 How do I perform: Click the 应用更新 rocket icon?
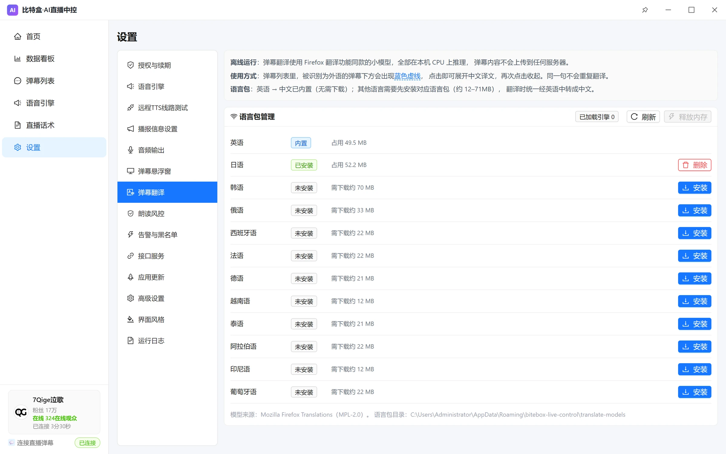(x=130, y=277)
